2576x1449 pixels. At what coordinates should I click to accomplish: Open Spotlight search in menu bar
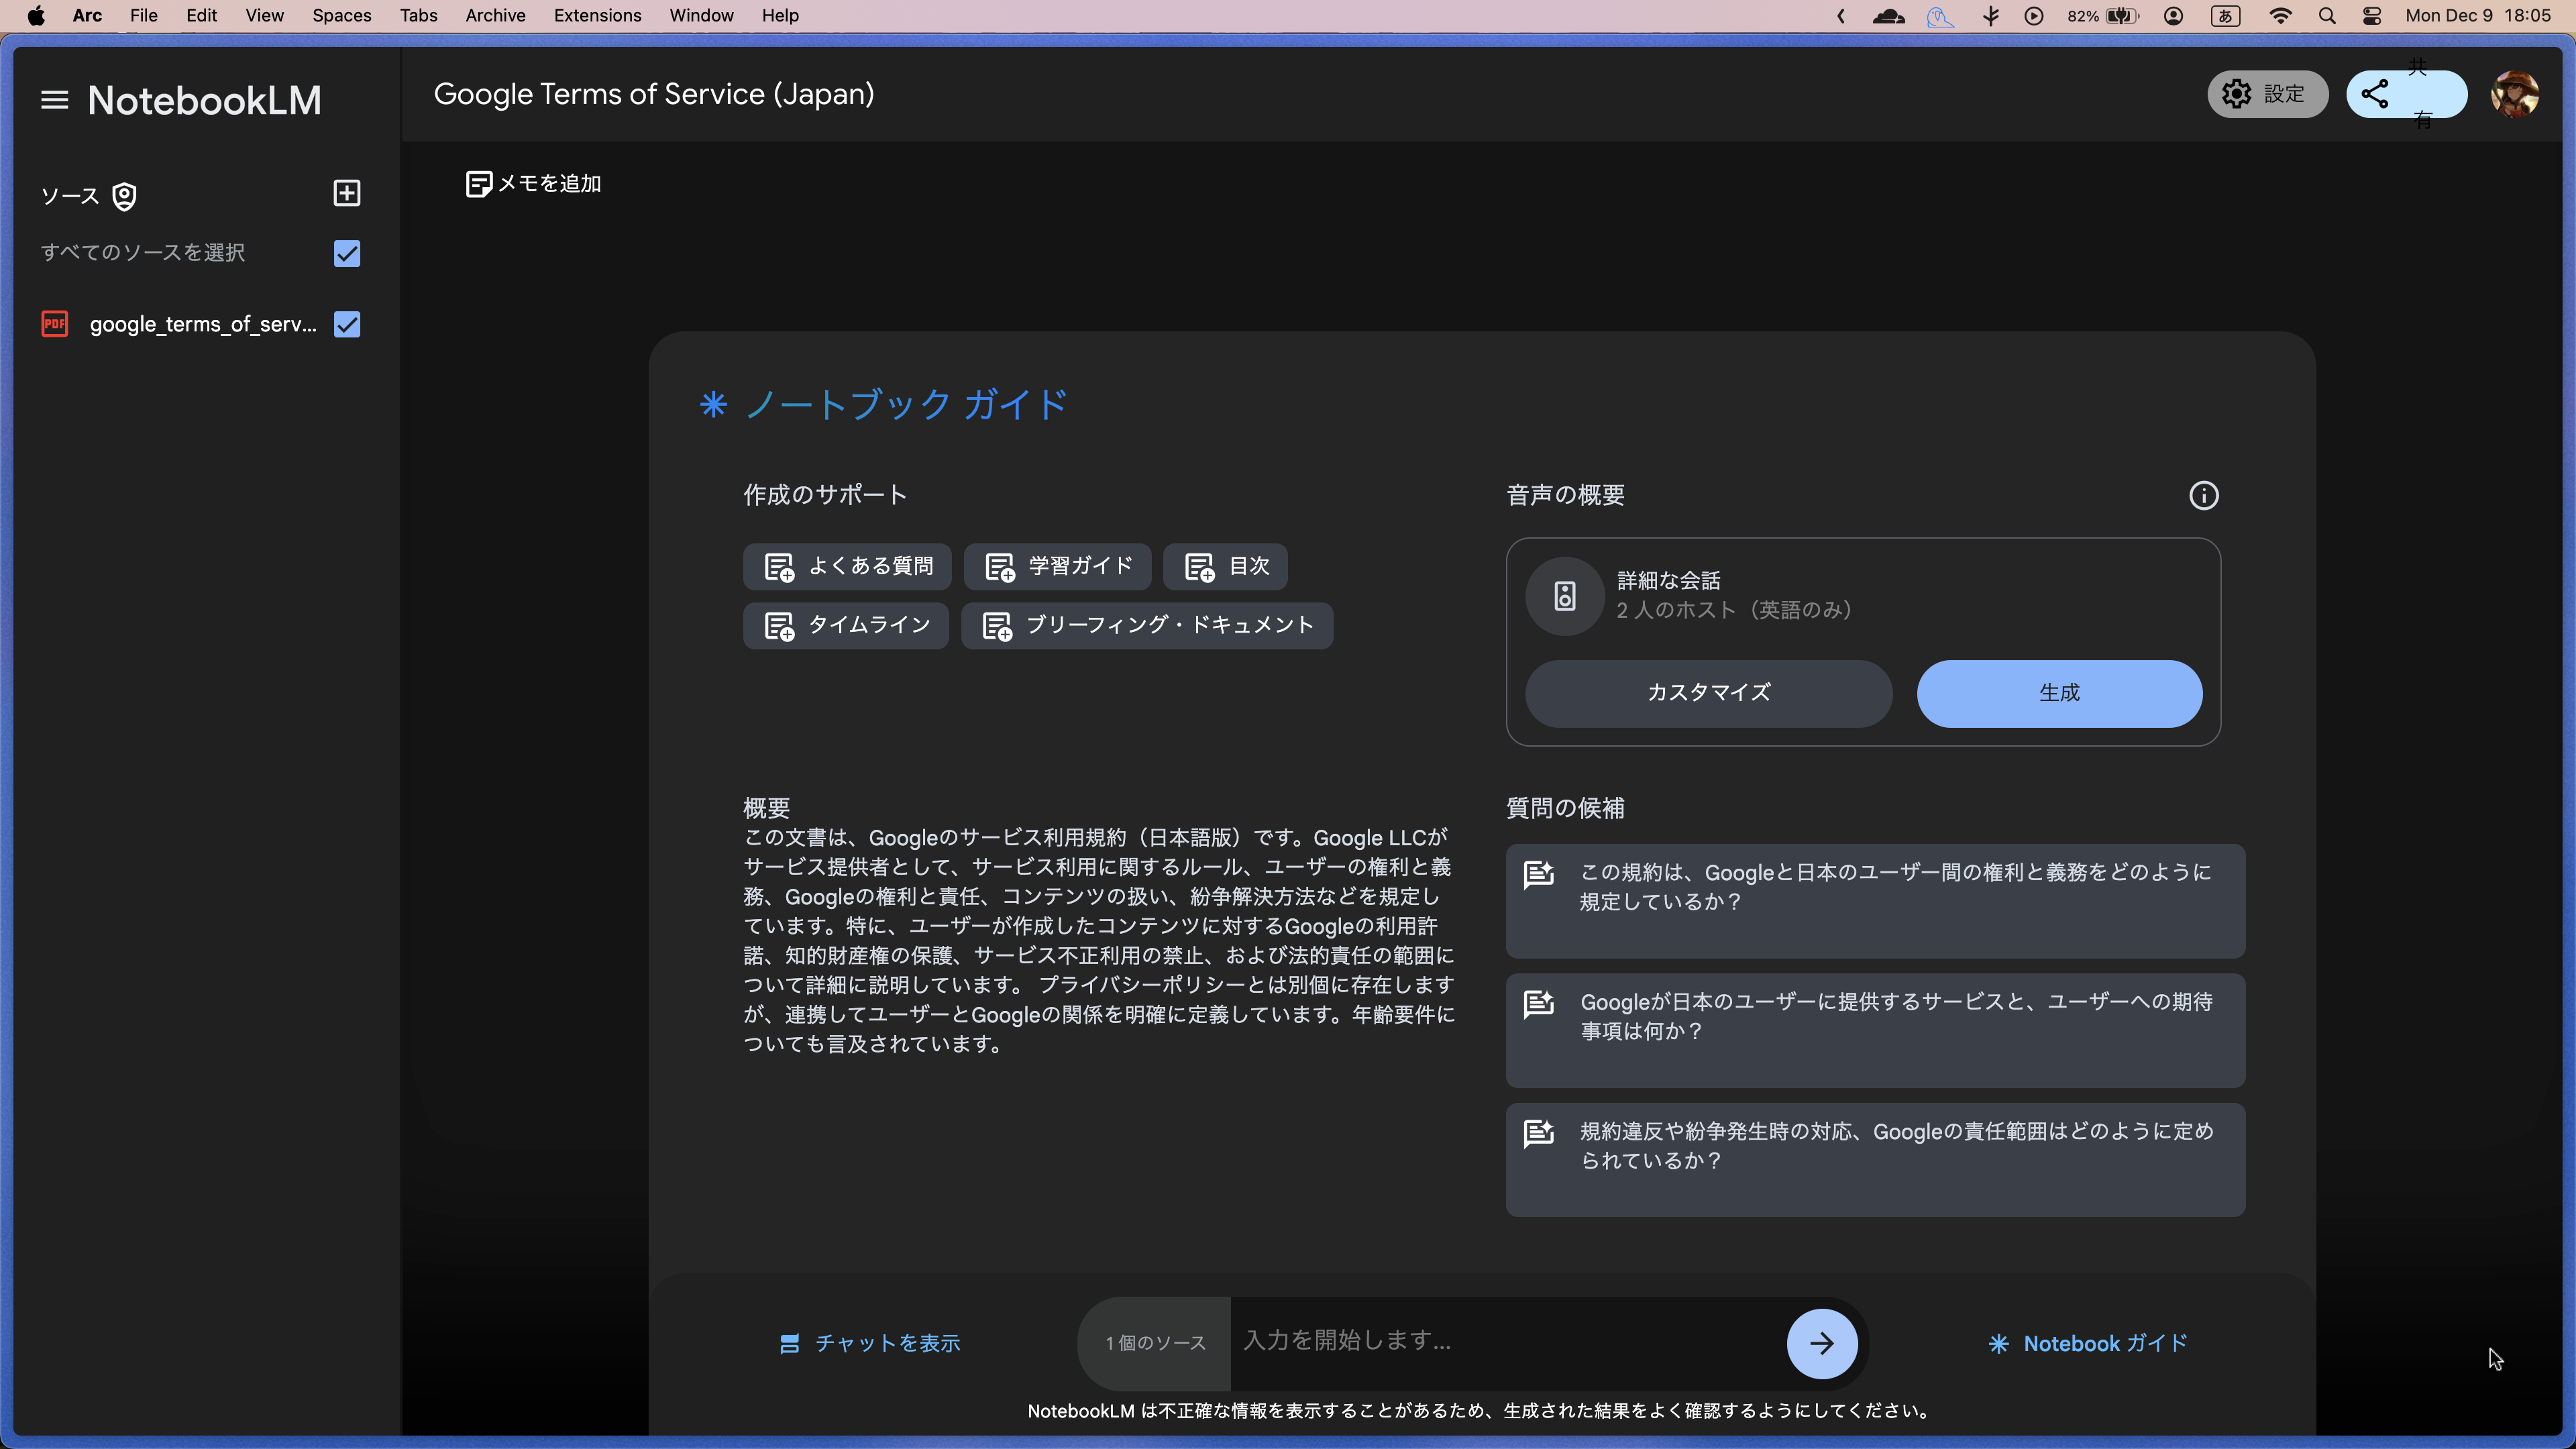click(2328, 15)
